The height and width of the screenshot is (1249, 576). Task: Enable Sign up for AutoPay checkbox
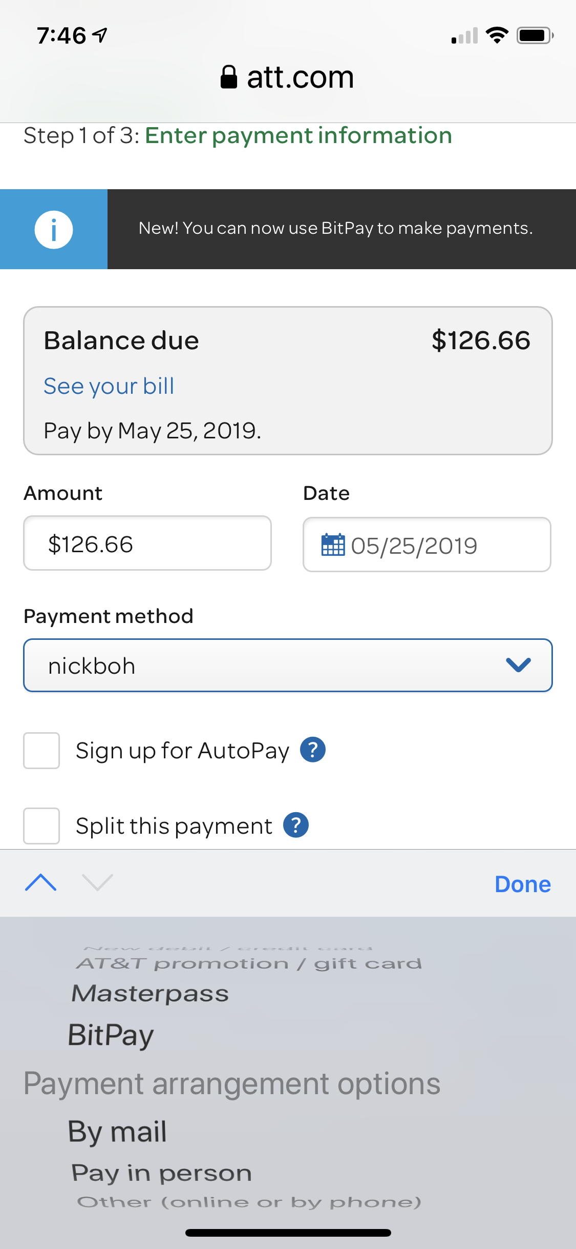point(41,751)
